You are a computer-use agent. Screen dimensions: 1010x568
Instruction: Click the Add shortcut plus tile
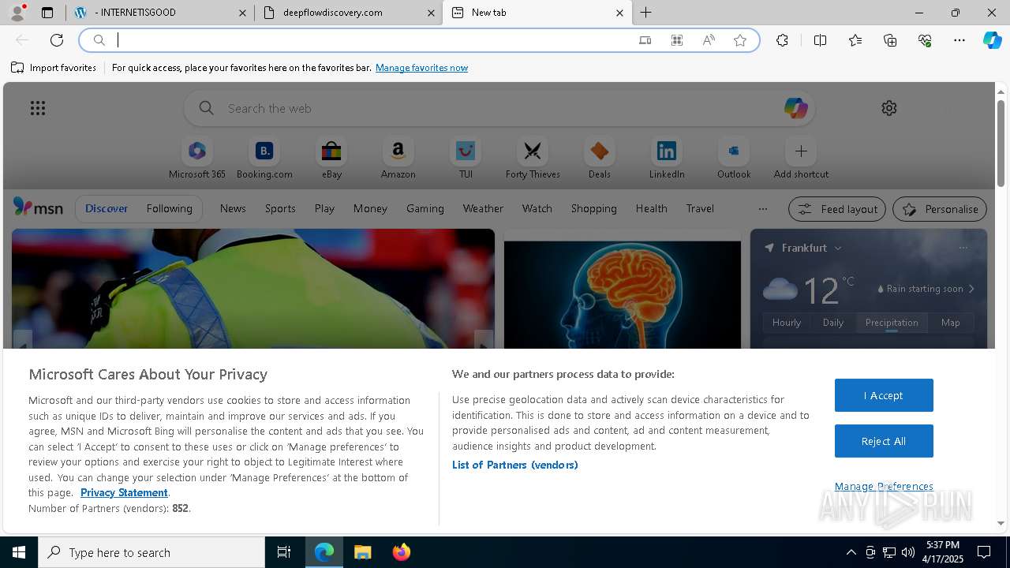[x=801, y=159]
